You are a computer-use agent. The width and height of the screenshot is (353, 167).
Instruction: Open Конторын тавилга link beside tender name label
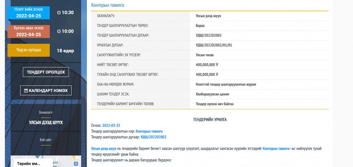click(149, 131)
